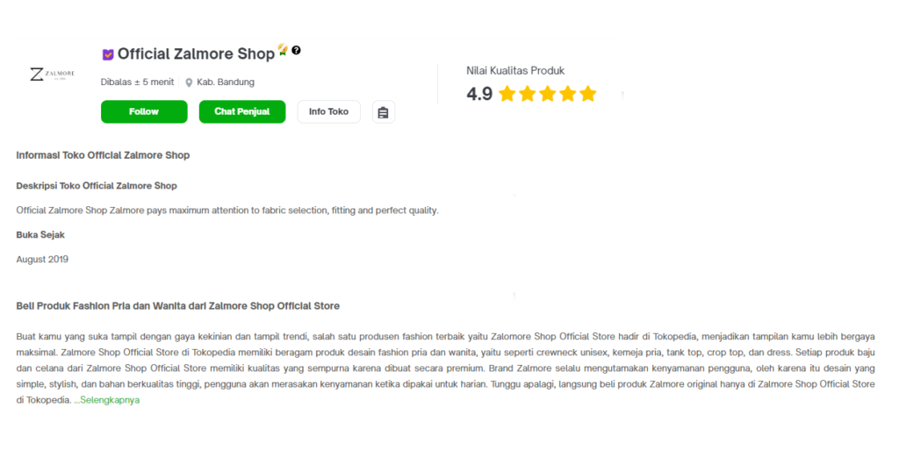Open Chat Penjual to message seller
Screen dimensions: 899x450
click(x=242, y=111)
